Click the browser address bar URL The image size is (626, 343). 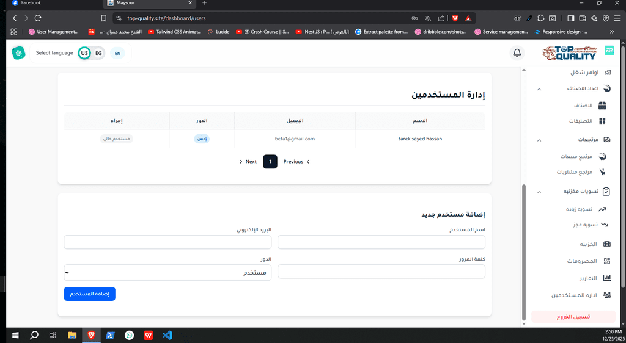(166, 18)
